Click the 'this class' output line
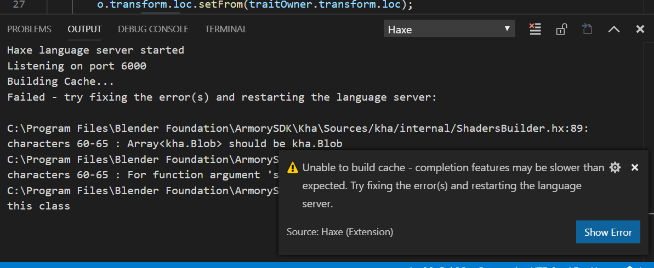654x268 pixels. pos(38,206)
